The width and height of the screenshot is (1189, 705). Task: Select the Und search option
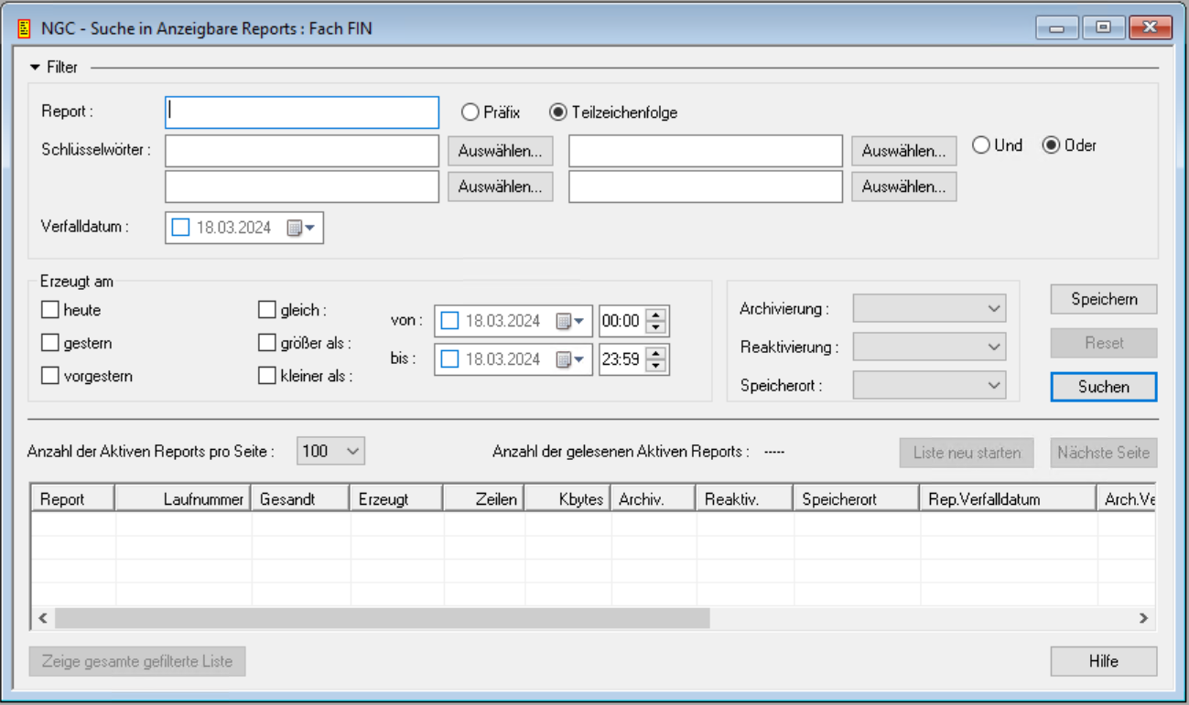(980, 144)
